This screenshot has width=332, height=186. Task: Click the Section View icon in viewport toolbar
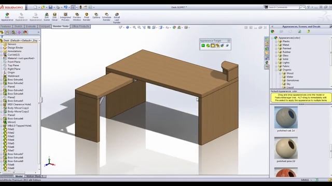[x=149, y=27]
